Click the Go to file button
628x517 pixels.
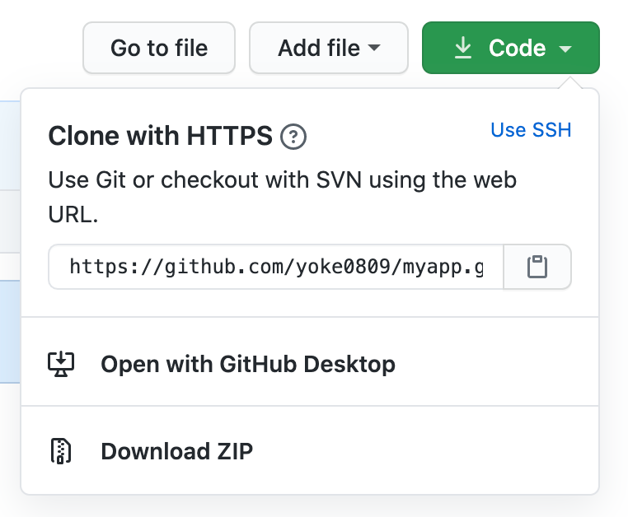tap(159, 48)
